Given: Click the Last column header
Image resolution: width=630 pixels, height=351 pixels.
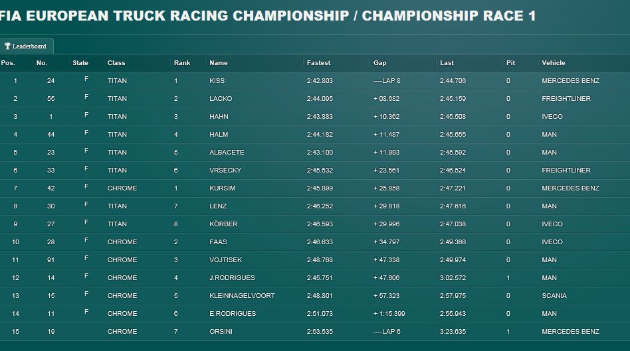Looking at the screenshot, I should click(x=447, y=63).
